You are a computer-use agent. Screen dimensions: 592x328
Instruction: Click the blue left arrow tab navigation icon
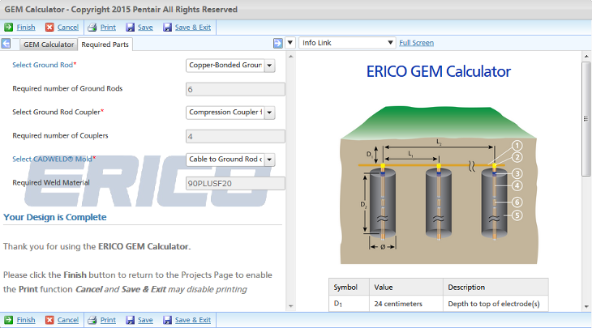click(6, 44)
